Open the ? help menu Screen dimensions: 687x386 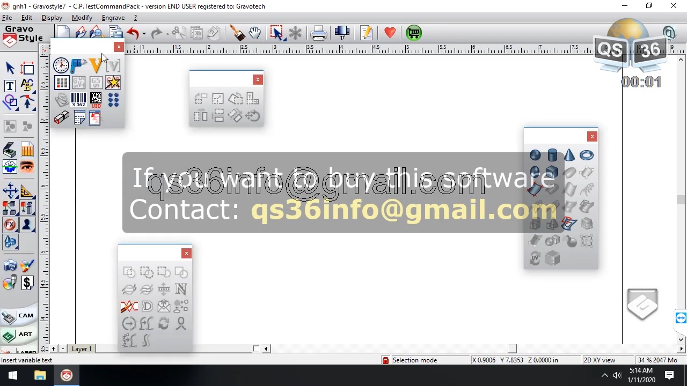[x=135, y=18]
